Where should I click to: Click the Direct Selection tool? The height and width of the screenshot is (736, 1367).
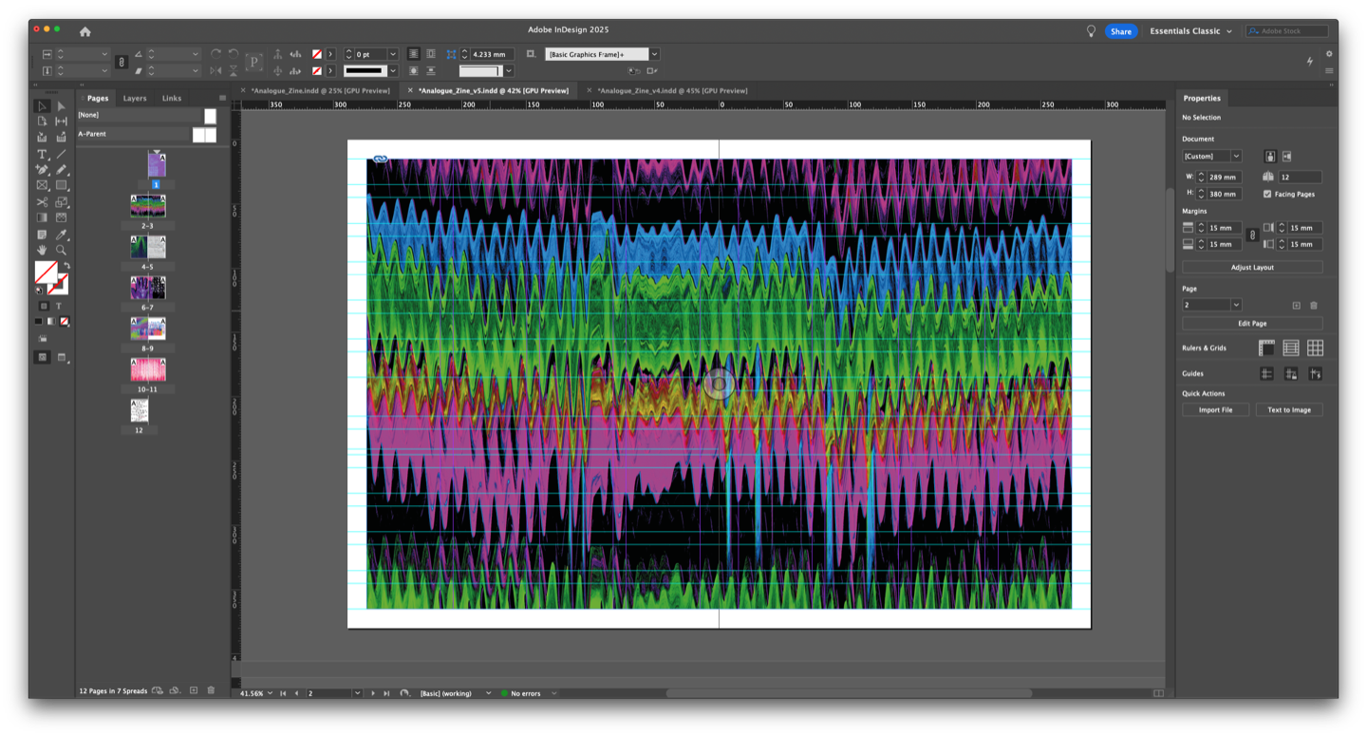point(61,106)
